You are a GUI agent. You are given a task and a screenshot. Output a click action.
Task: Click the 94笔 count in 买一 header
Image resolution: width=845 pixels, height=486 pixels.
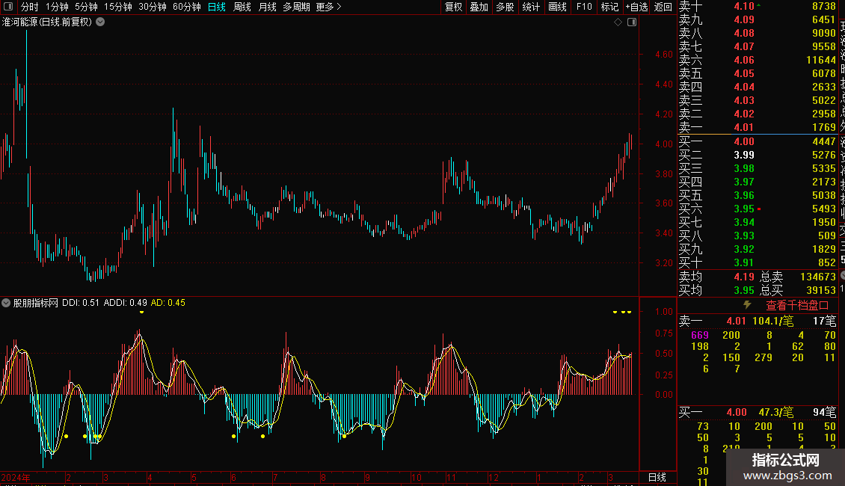coord(825,412)
